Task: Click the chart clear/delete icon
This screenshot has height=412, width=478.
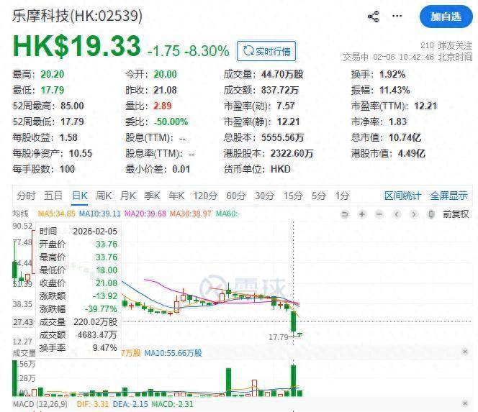Action: coord(430,214)
